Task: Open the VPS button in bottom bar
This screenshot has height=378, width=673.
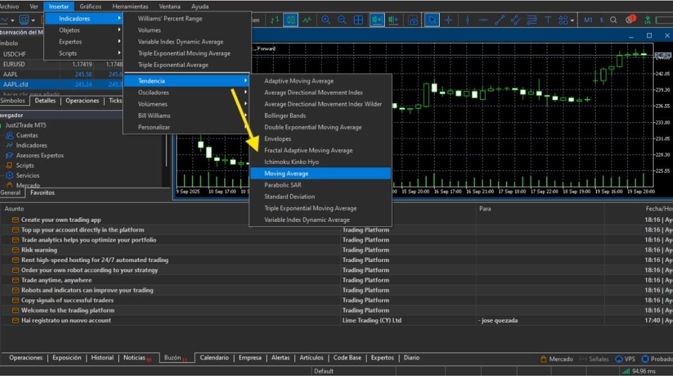Action: [x=625, y=359]
